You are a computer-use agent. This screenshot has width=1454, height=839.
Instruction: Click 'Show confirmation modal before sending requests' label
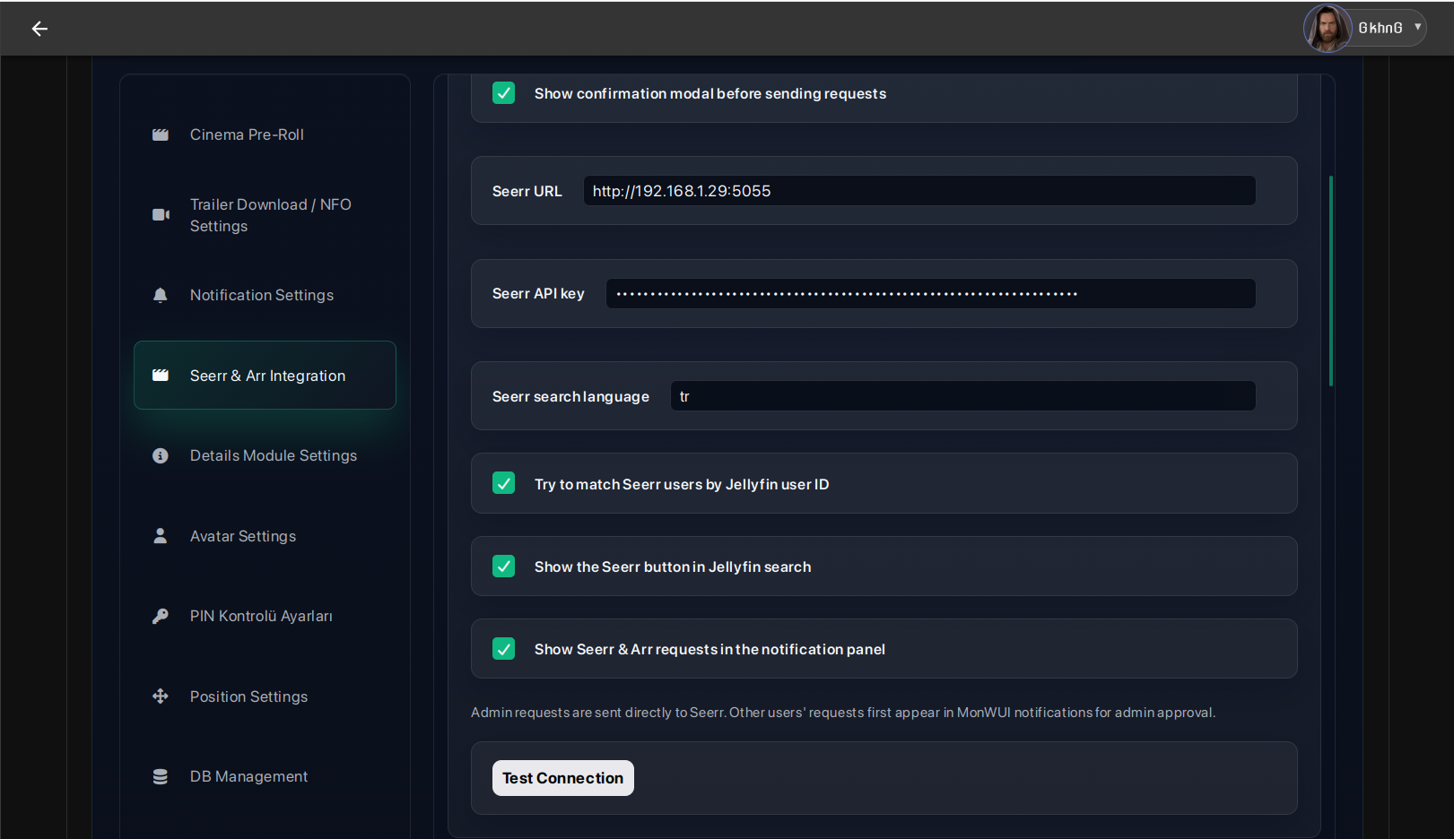710,94
